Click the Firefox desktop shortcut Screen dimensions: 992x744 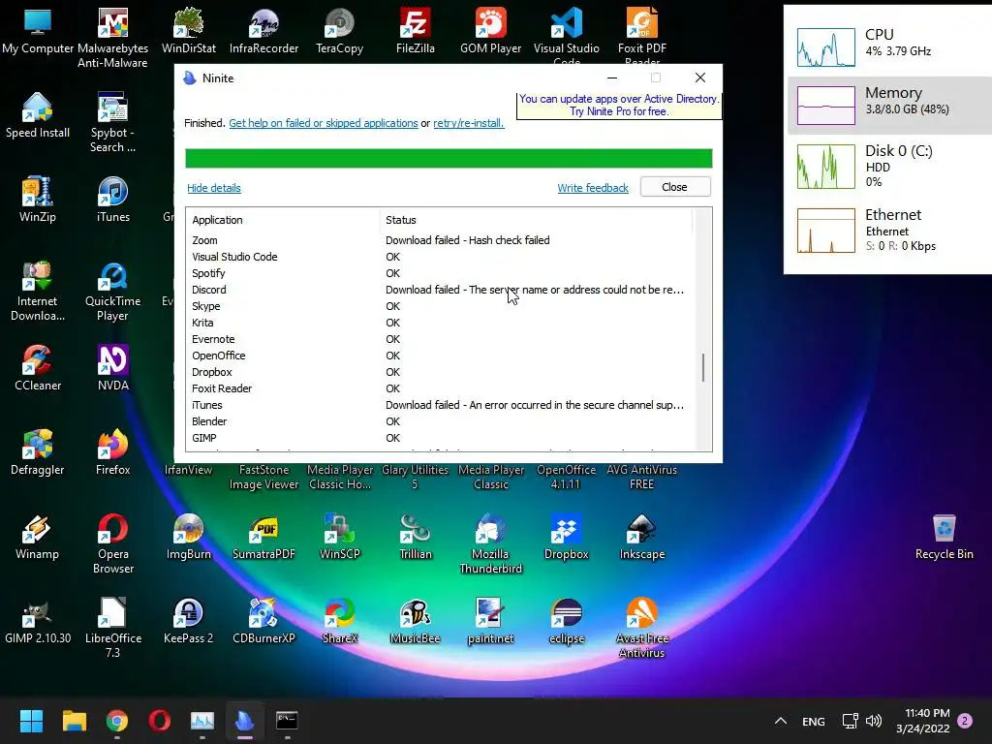[x=112, y=452]
